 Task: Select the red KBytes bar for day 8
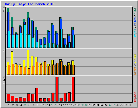(37, 95)
